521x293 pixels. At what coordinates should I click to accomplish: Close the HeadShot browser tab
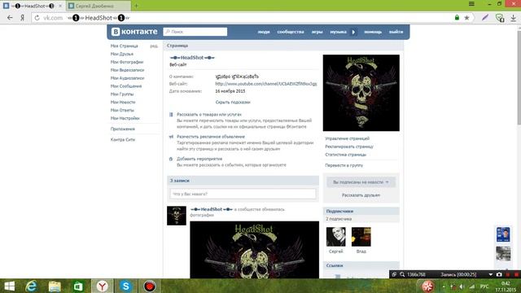click(x=60, y=6)
